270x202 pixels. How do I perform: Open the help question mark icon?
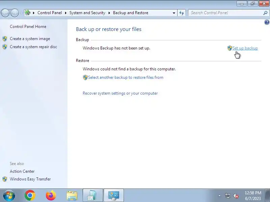pyautogui.click(x=267, y=22)
